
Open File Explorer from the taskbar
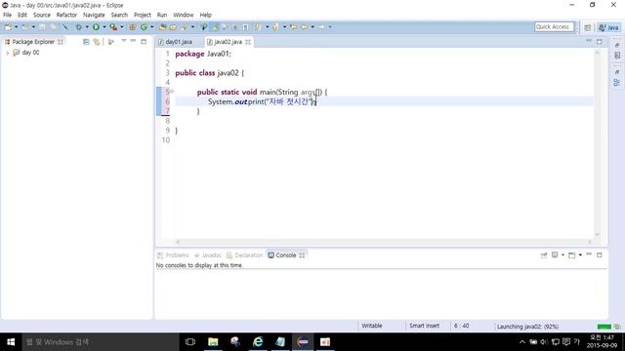point(213,342)
